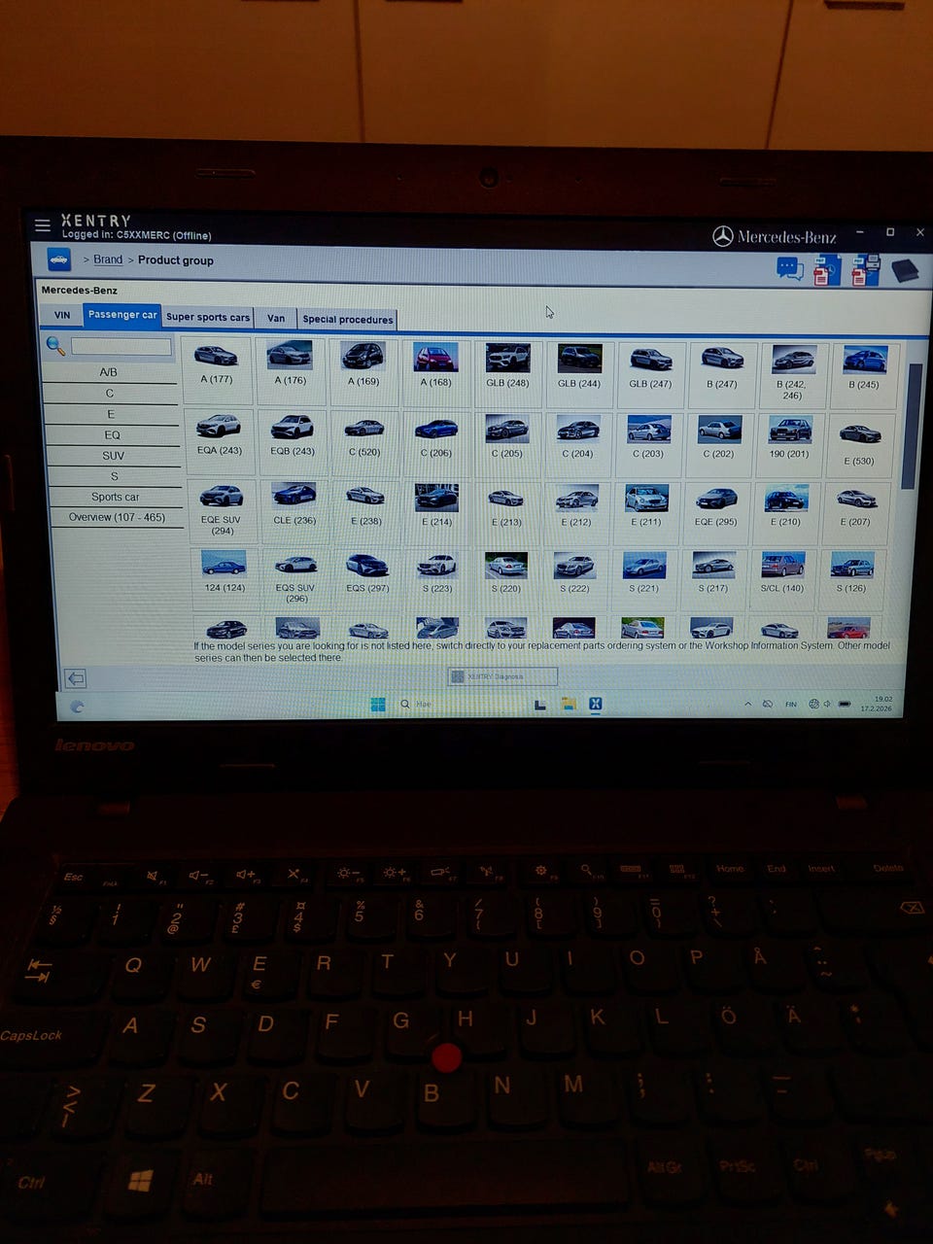The height and width of the screenshot is (1244, 933).
Task: Open File Explorer from the taskbar
Action: tap(569, 704)
